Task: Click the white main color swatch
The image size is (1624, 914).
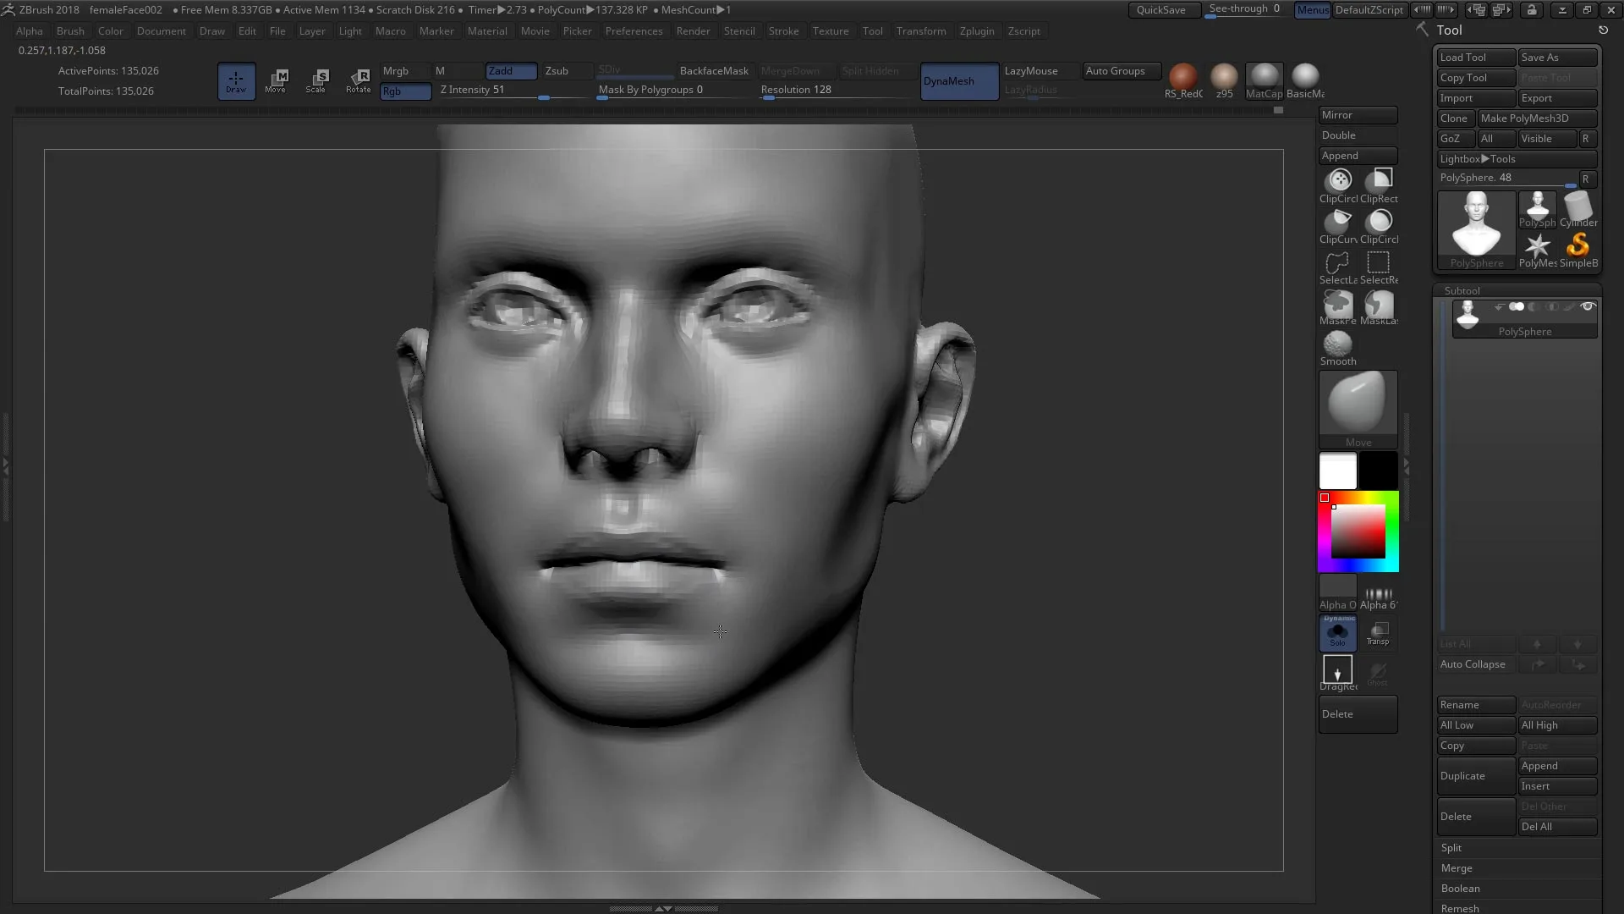Action: click(x=1337, y=471)
